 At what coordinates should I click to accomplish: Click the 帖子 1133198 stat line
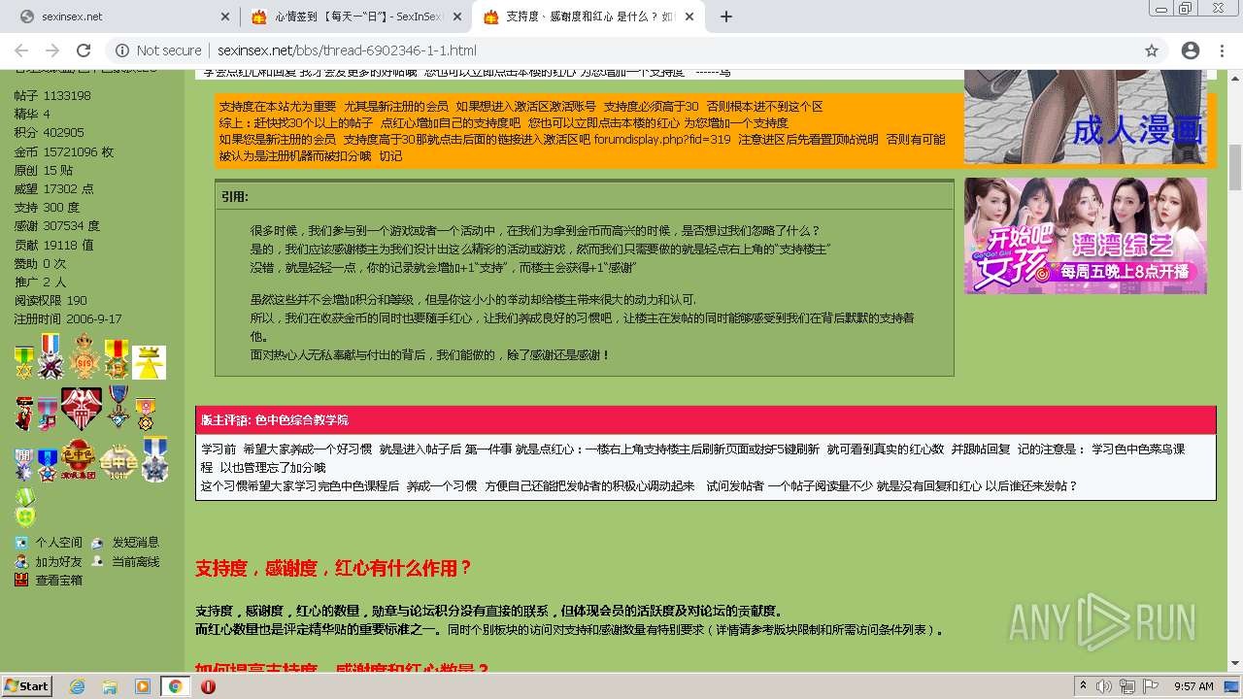click(x=52, y=95)
